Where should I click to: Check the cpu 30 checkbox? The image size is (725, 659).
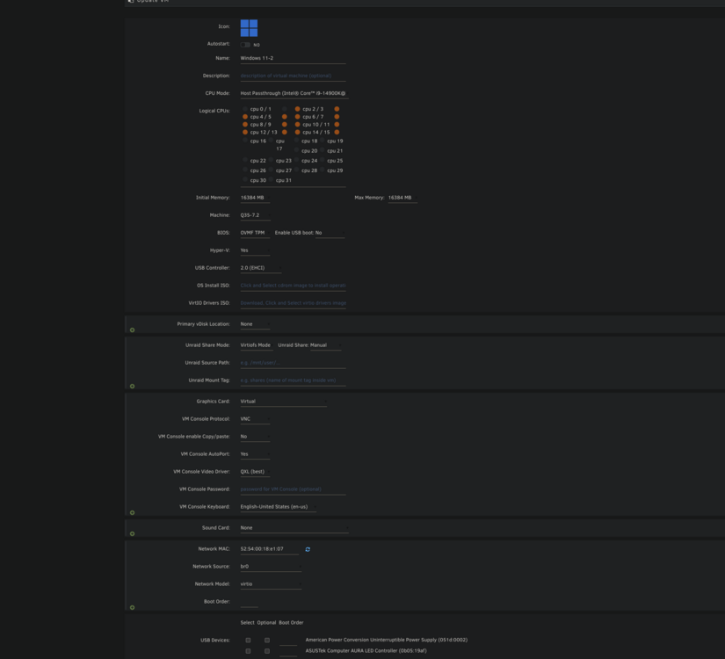[245, 179]
